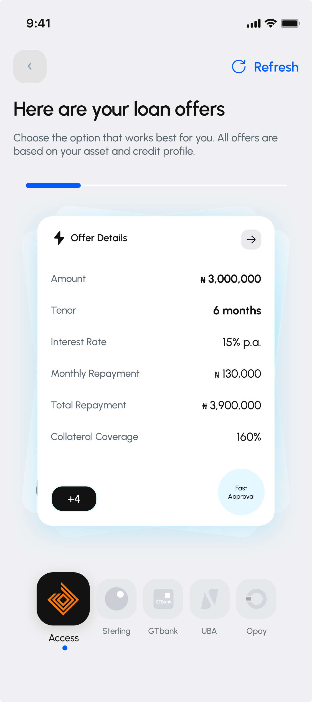Select the UBA bank icon

click(x=210, y=599)
